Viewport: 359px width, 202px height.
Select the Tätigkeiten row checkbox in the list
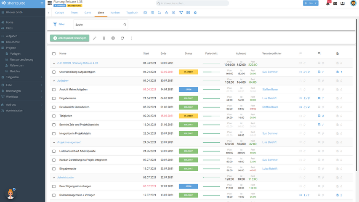(54, 116)
